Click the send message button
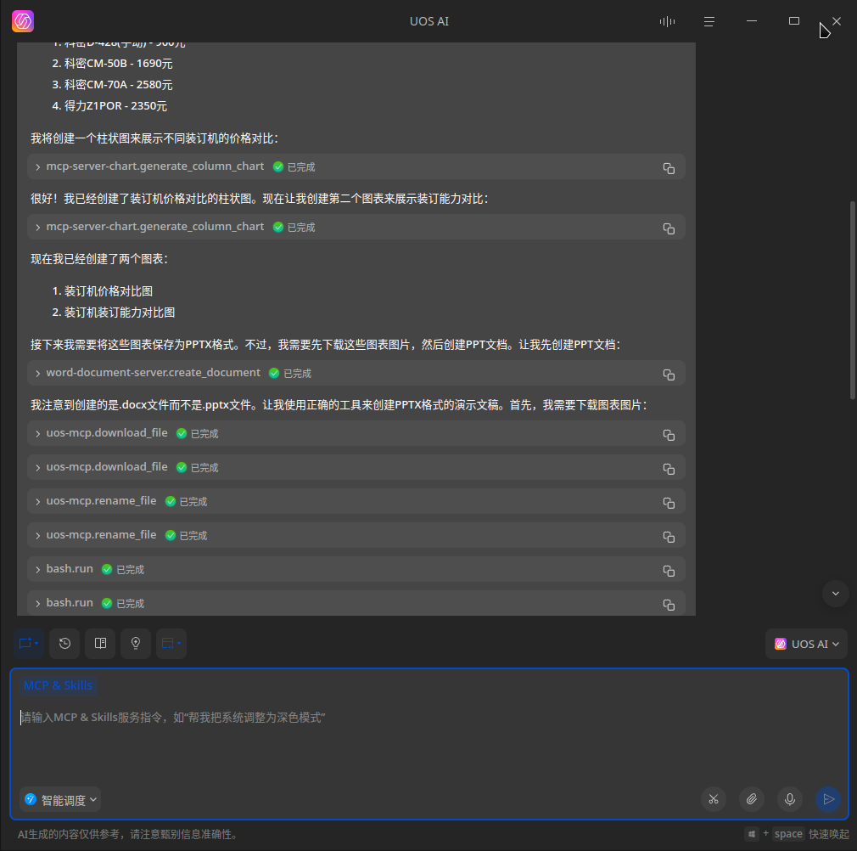This screenshot has height=851, width=857. pos(828,799)
